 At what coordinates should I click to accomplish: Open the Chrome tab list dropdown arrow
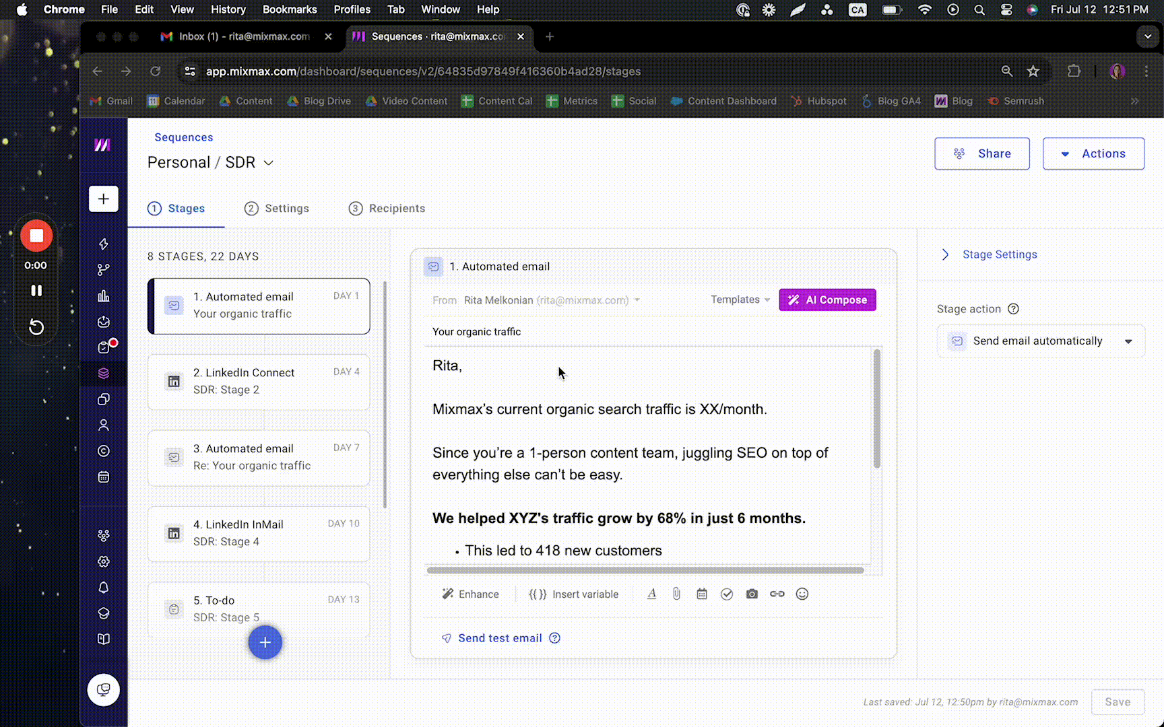pyautogui.click(x=1147, y=36)
